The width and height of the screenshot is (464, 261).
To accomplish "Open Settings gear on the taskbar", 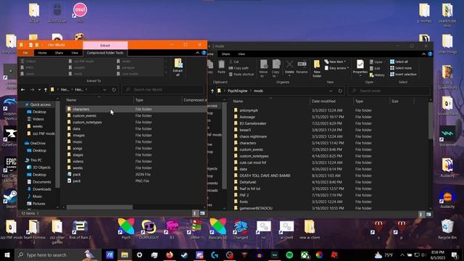I will point(139,254).
